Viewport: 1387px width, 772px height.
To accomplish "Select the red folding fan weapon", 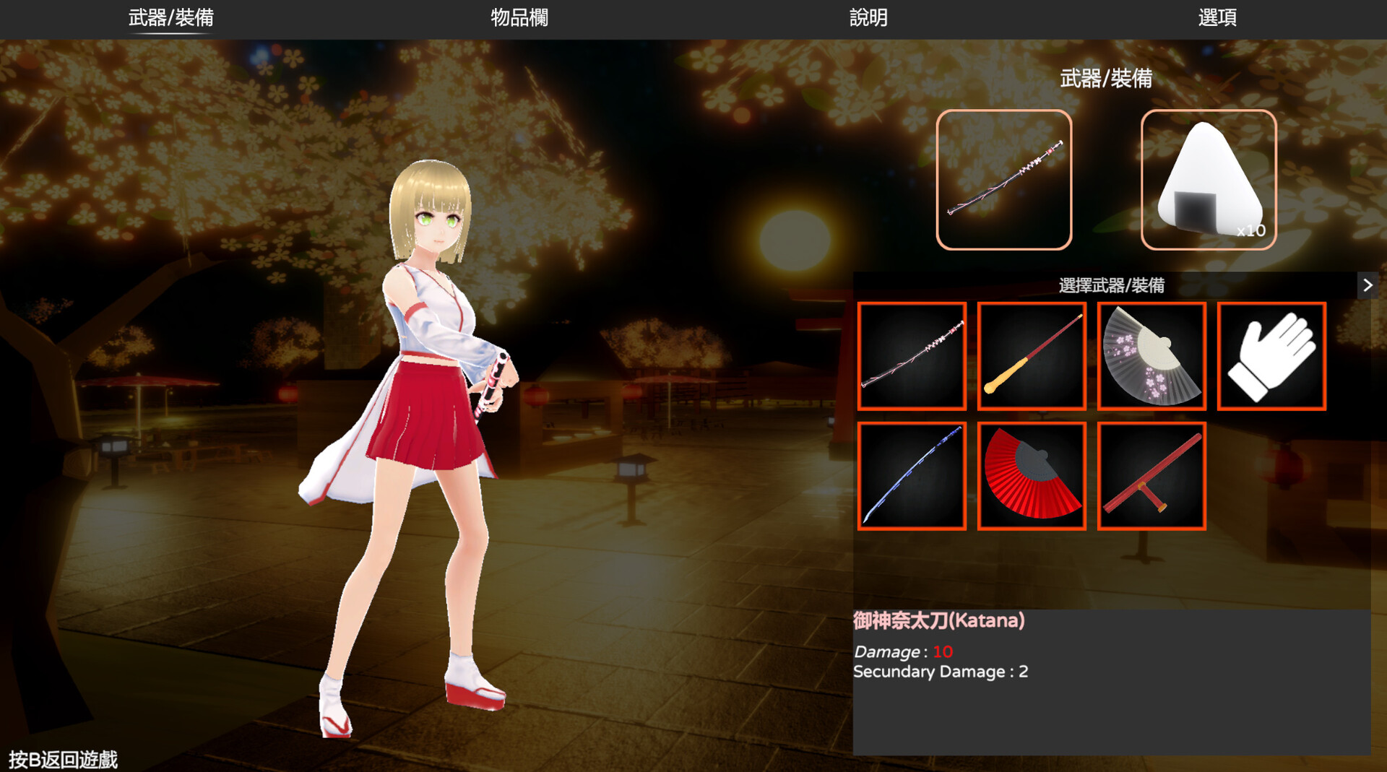I will [x=1032, y=477].
